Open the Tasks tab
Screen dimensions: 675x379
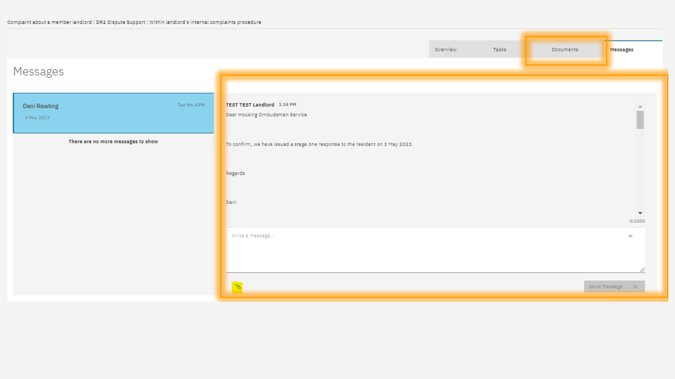tap(499, 49)
